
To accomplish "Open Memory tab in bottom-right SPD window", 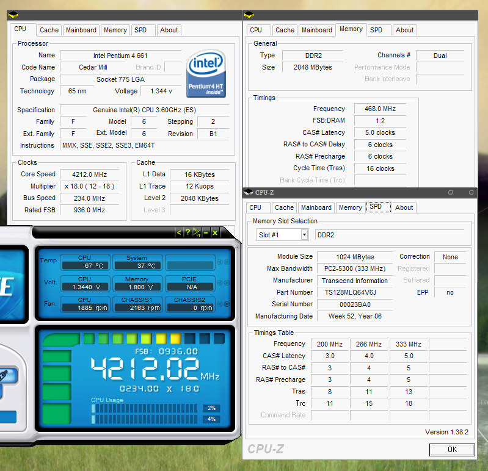I will click(351, 207).
